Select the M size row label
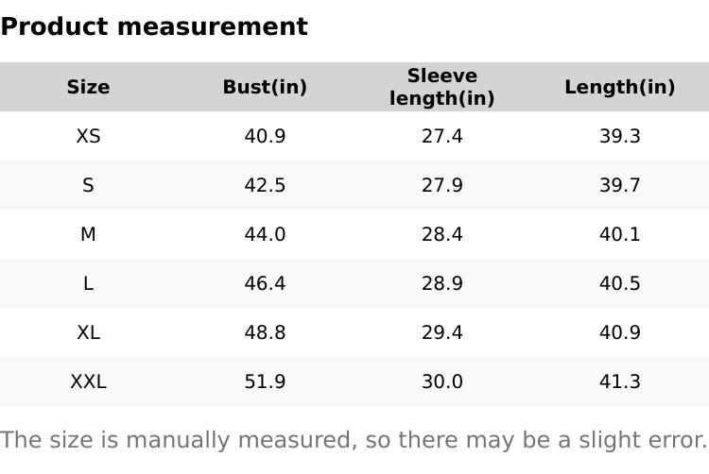 coord(88,234)
